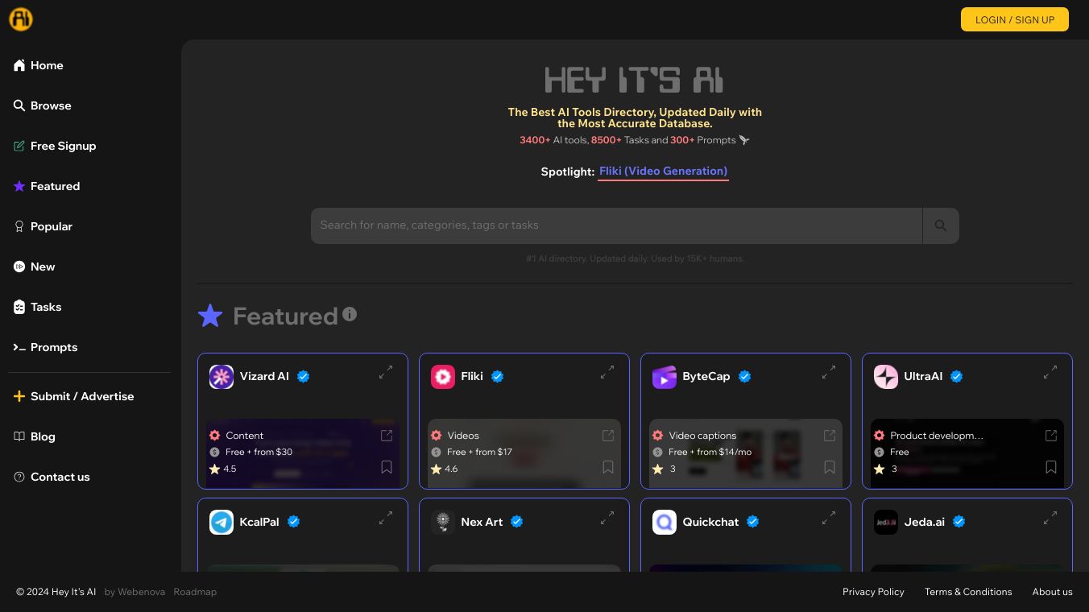Open ByteCap external link icon
This screenshot has height=612, width=1089.
(x=830, y=436)
